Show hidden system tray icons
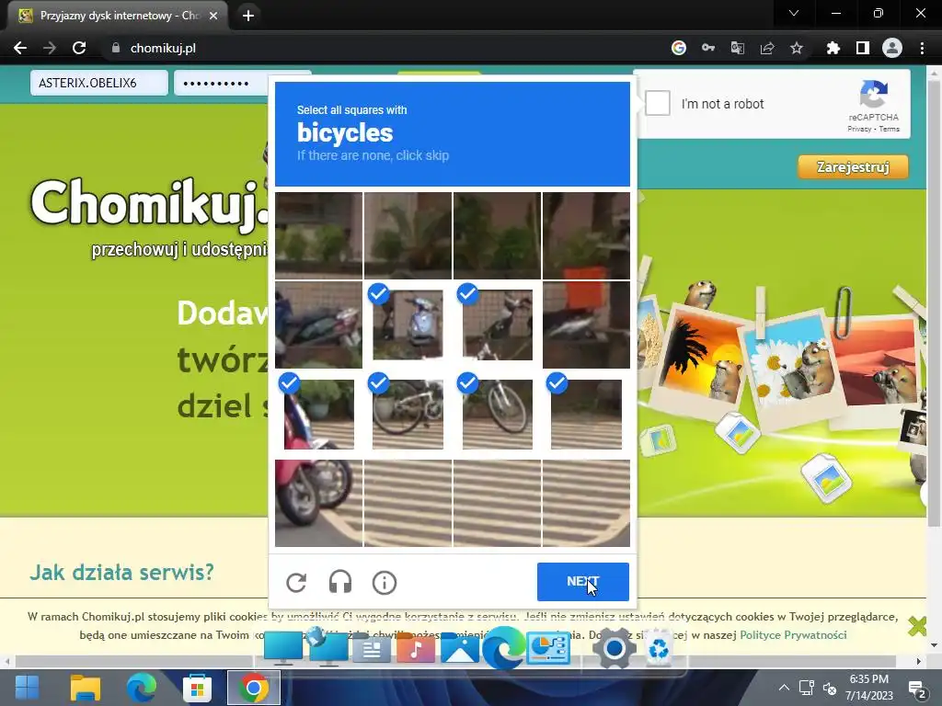 pos(784,688)
